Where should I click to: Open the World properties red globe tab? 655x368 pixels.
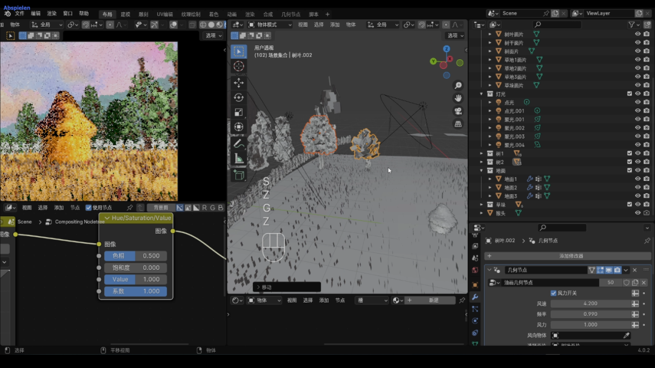coord(475,270)
